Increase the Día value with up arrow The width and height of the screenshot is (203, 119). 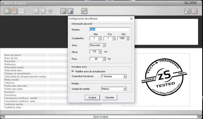click(114, 38)
